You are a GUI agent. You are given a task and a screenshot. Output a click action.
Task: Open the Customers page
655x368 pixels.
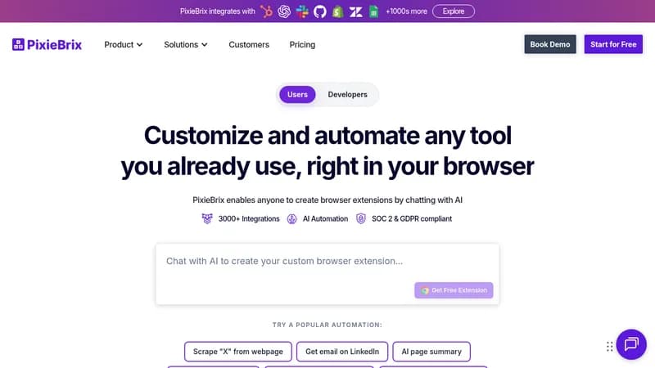click(x=249, y=45)
